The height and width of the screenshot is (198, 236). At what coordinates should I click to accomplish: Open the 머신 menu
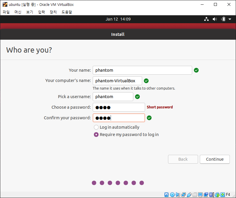tap(18, 12)
